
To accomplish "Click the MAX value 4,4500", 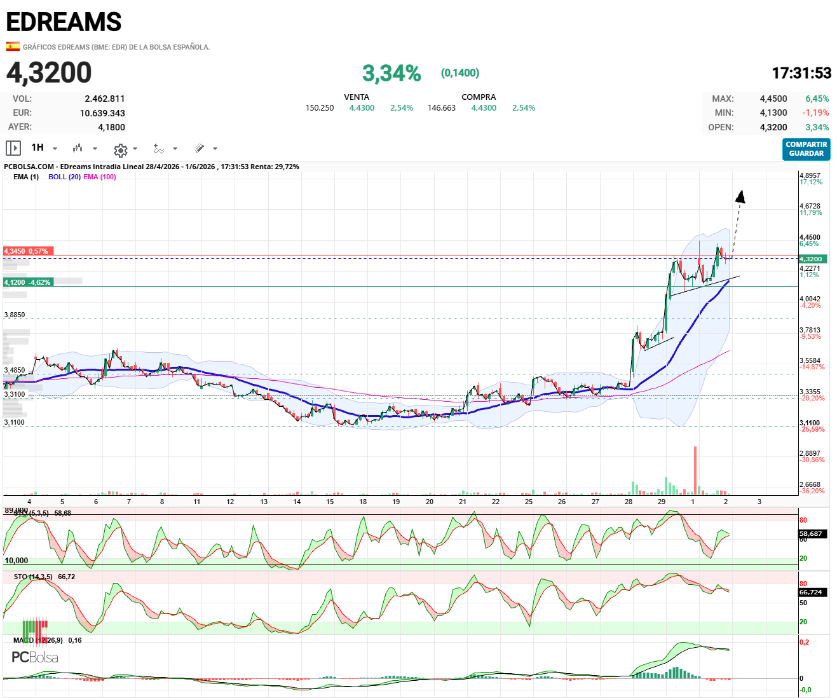I will coord(773,99).
